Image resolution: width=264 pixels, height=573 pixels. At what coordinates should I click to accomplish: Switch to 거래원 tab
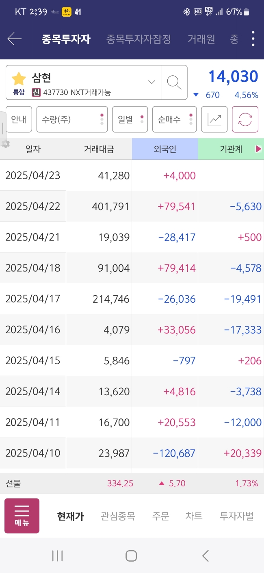tap(201, 39)
